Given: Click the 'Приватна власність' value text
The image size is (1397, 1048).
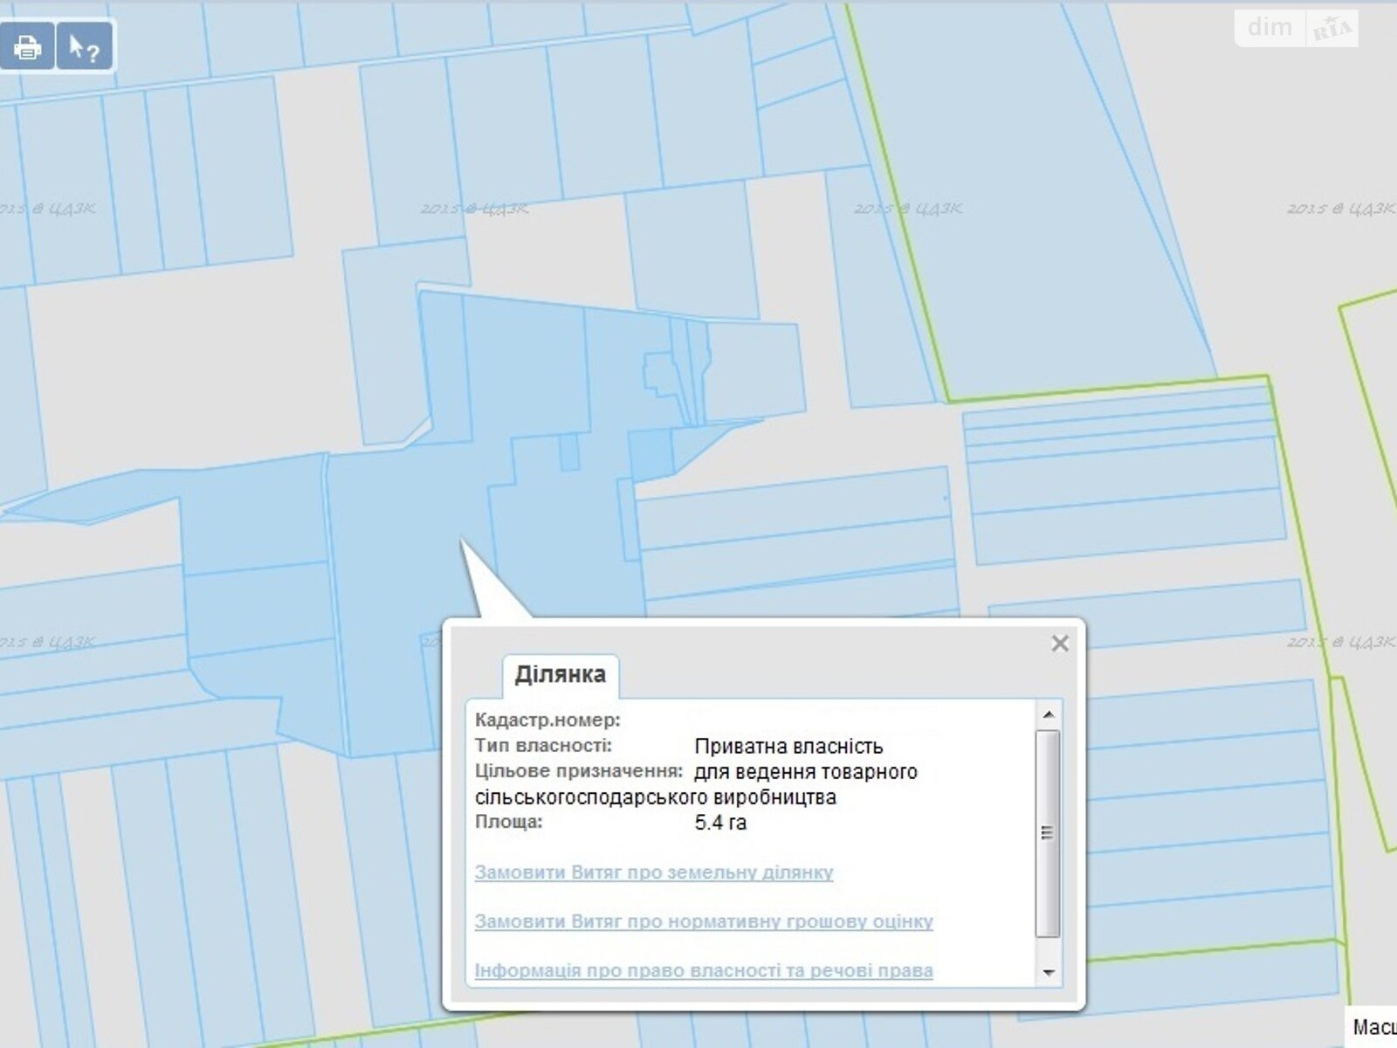Looking at the screenshot, I should click(x=788, y=747).
